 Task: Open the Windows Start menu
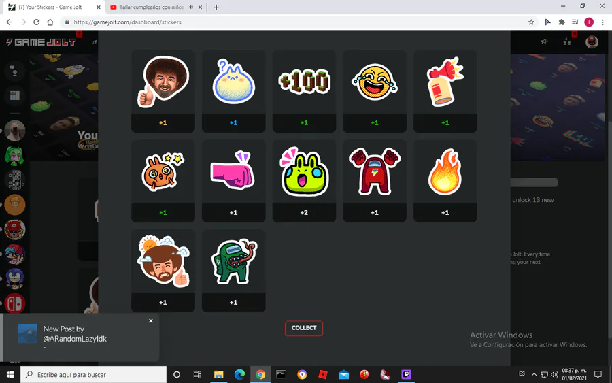tap(10, 374)
